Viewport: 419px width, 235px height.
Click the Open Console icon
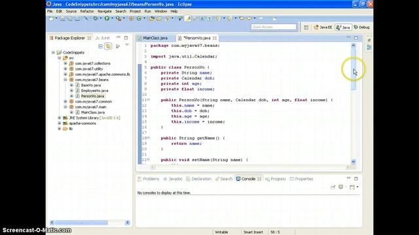(352, 187)
